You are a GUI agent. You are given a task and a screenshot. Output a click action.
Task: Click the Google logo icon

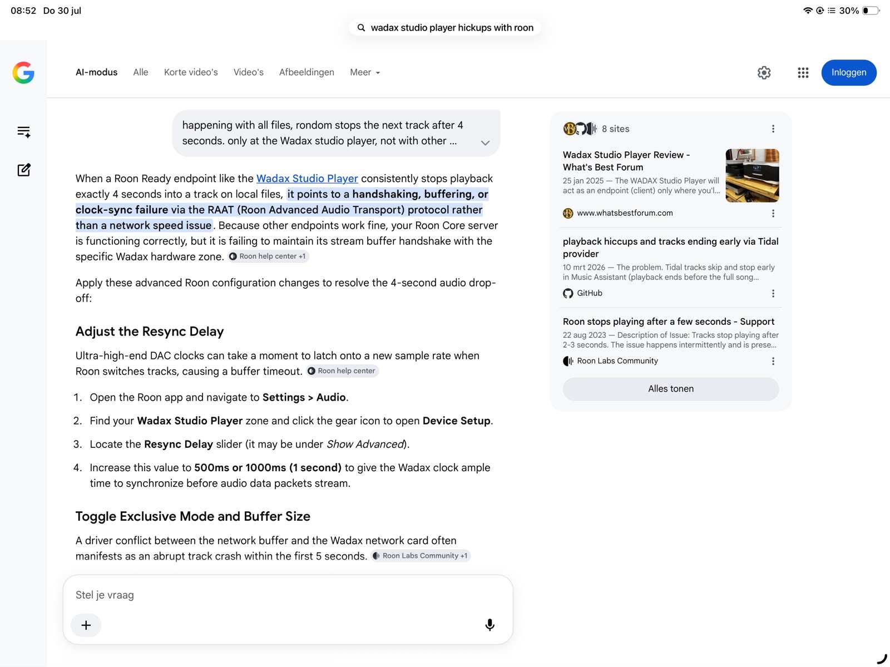point(23,72)
